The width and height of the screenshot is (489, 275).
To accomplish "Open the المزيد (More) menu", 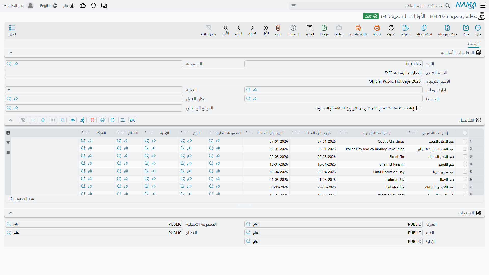I will click(12, 30).
